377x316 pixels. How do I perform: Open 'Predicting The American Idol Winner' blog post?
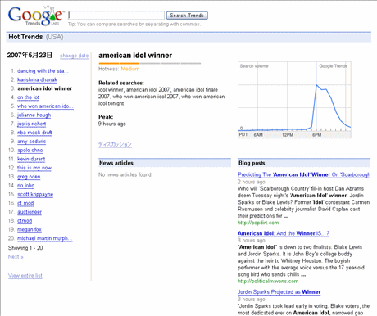(304, 174)
